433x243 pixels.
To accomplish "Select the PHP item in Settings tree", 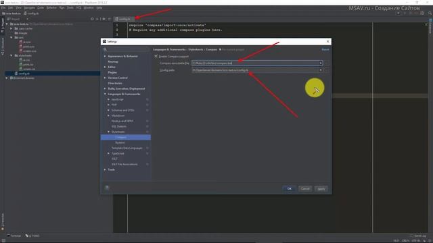I will point(114,105).
